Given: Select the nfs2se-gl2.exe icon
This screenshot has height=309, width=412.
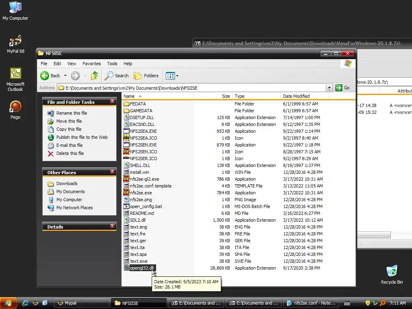Looking at the screenshot, I should (126, 179).
